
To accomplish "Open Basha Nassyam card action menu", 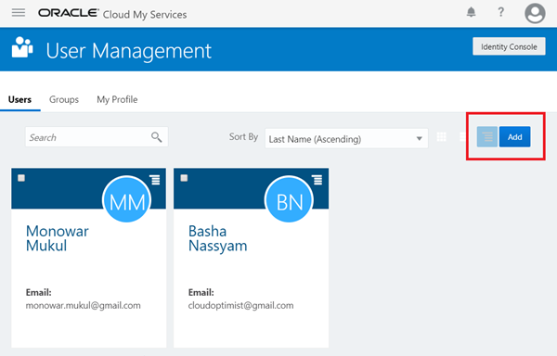I will [x=317, y=180].
